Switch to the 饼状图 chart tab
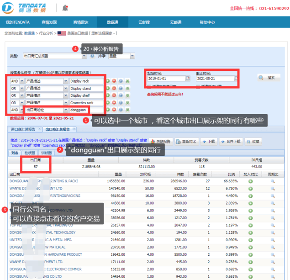290x280 pixels. point(47,153)
